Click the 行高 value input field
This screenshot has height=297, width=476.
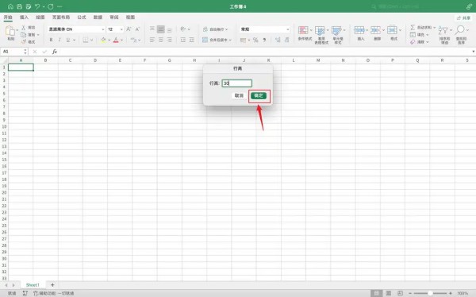tap(236, 83)
